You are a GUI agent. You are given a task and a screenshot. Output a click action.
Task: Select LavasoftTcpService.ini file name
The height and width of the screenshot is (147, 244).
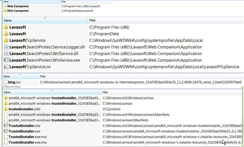point(30,67)
